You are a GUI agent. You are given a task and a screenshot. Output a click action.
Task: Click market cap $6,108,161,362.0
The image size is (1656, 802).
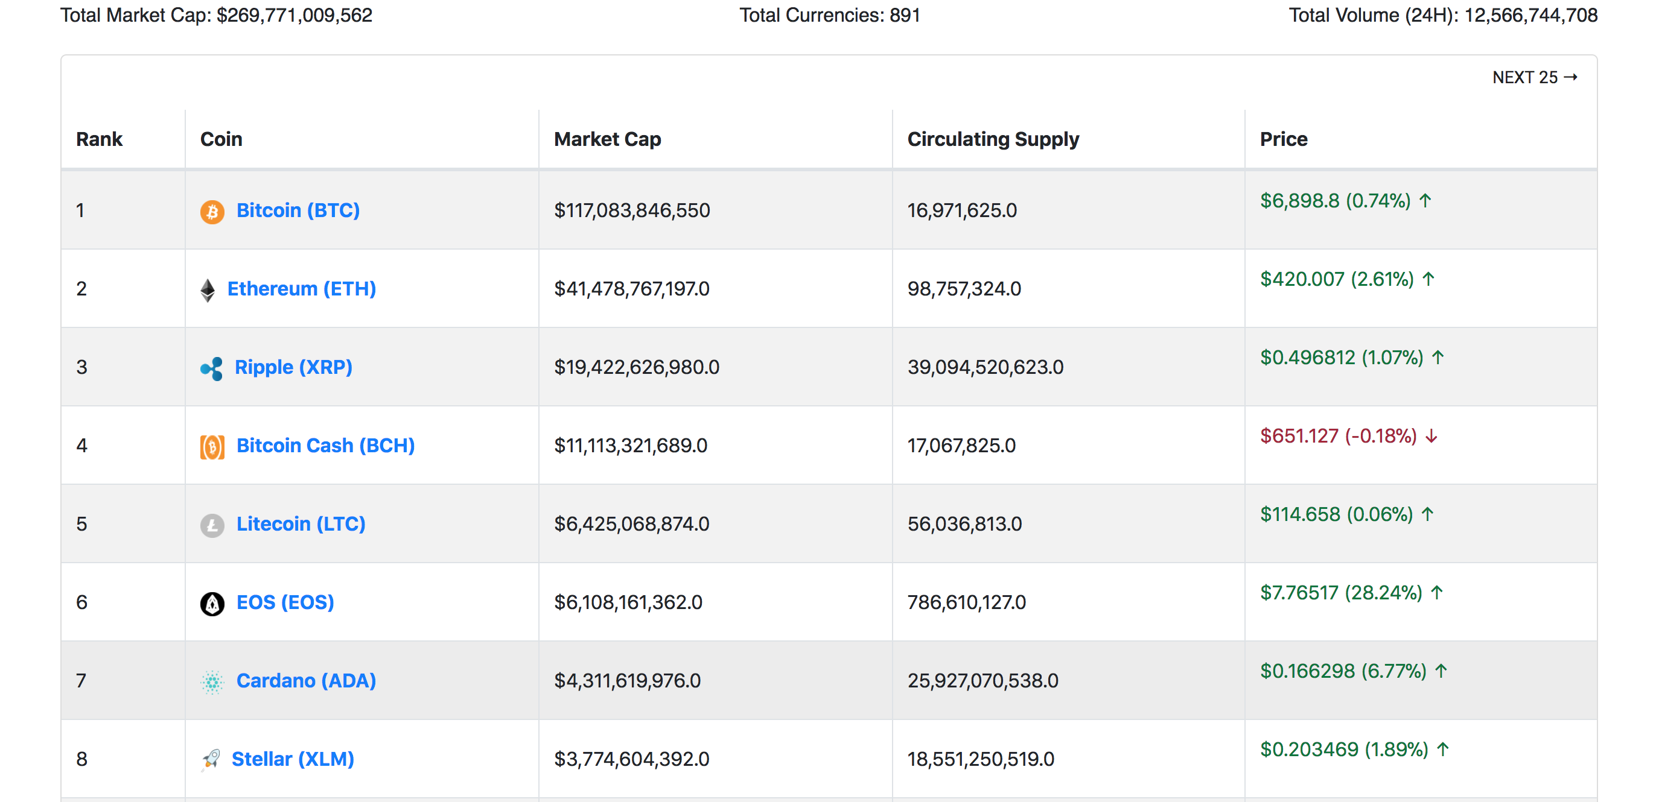(x=628, y=602)
